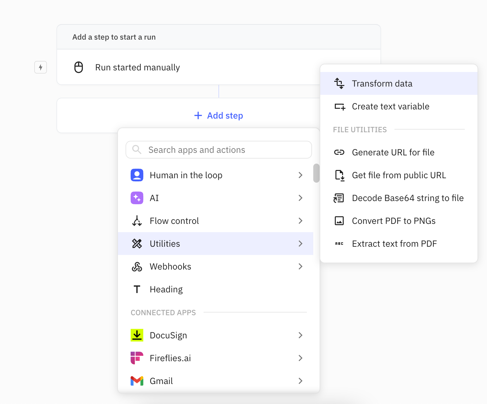Choose Extract text from PDF
487x404 pixels.
click(x=394, y=244)
